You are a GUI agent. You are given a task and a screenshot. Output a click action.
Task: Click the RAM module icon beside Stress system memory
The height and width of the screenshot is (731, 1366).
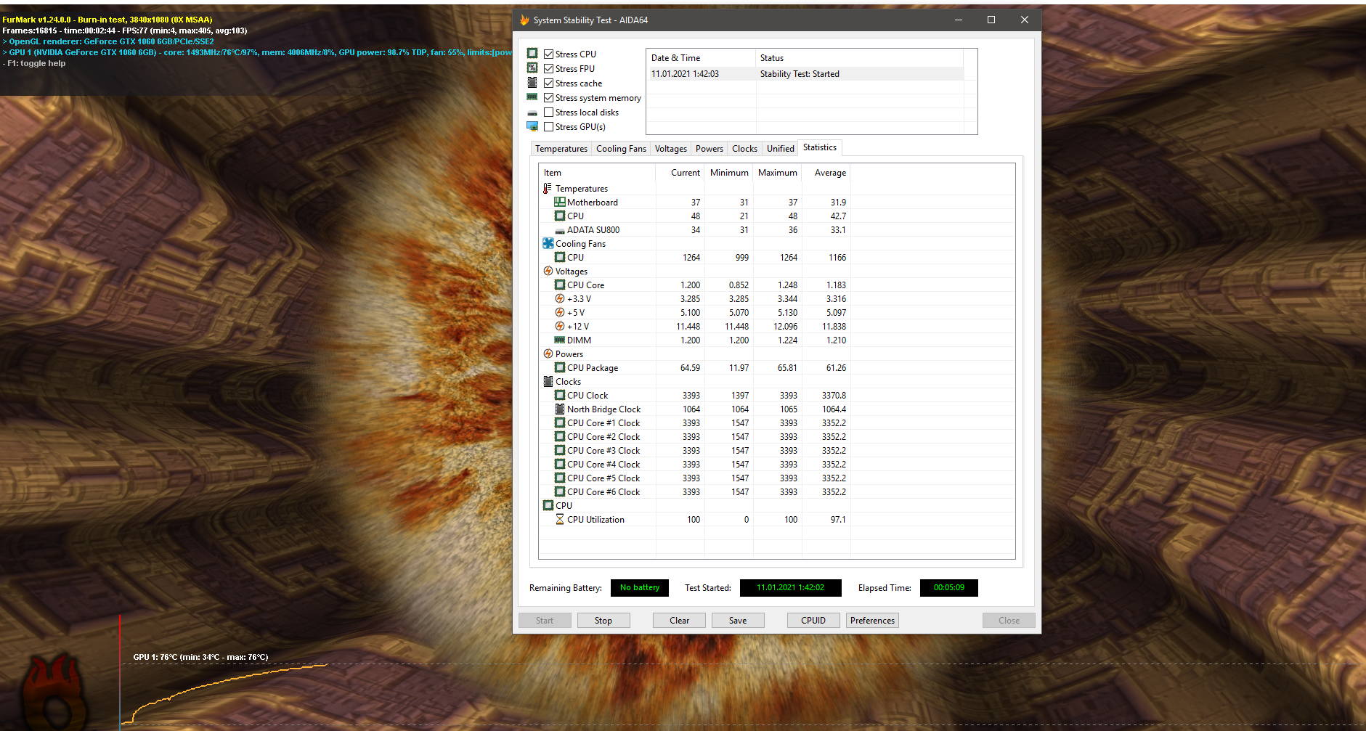pyautogui.click(x=532, y=97)
